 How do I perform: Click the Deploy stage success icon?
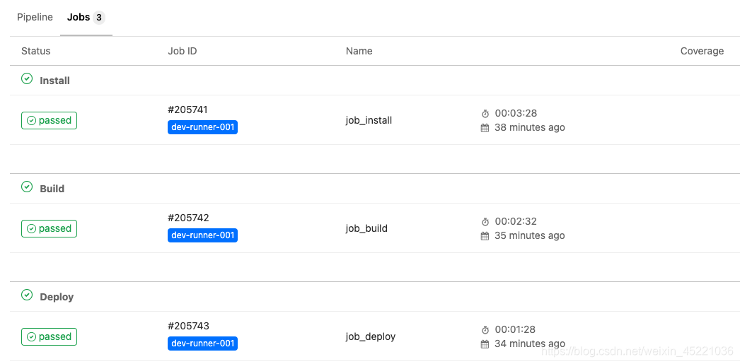pos(27,295)
